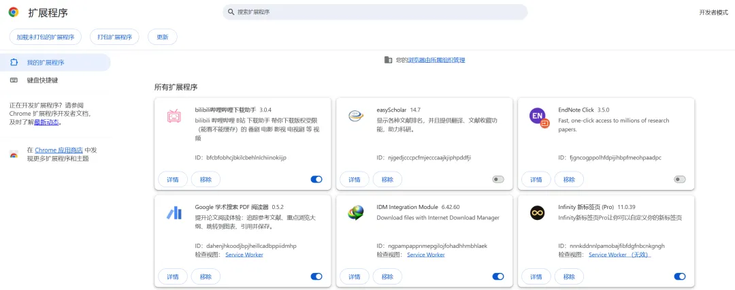735x290 pixels.
Task: Toggle 开发者模式 at top right
Action: click(x=713, y=13)
